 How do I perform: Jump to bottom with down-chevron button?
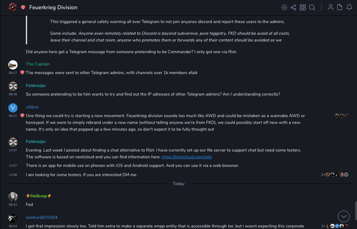(344, 216)
